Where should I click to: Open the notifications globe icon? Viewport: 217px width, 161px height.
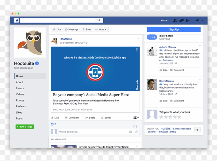pyautogui.click(x=188, y=20)
